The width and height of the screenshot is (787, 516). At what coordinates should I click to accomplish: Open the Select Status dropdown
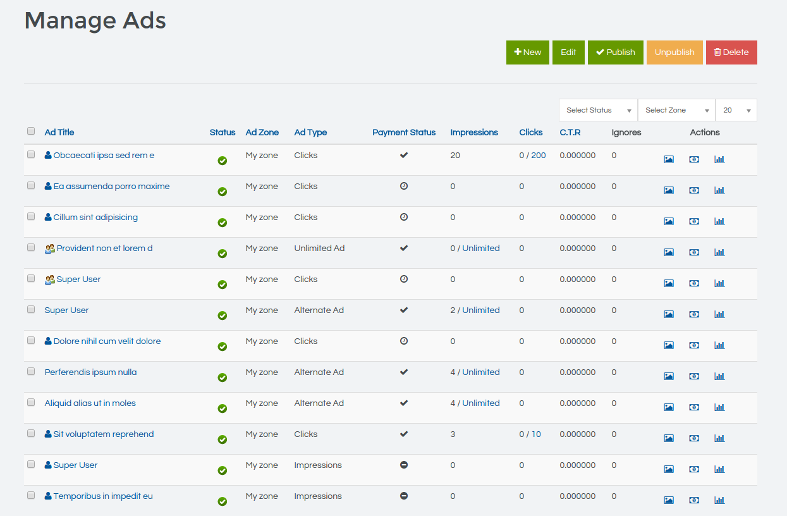point(598,110)
